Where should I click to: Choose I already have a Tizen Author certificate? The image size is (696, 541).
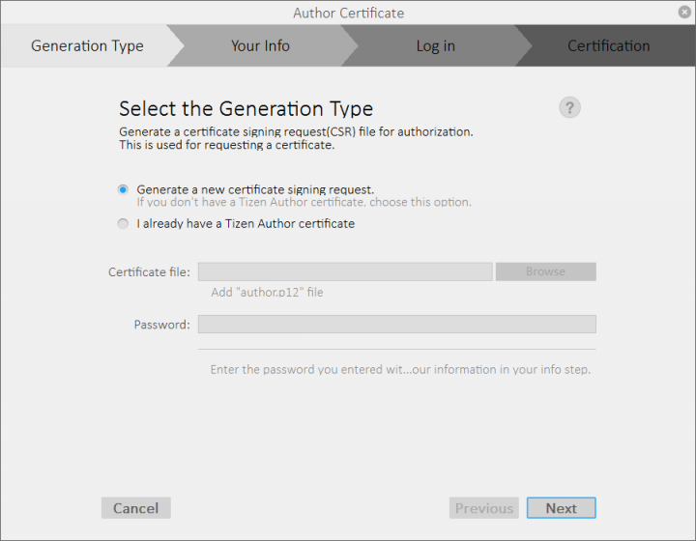click(x=123, y=223)
